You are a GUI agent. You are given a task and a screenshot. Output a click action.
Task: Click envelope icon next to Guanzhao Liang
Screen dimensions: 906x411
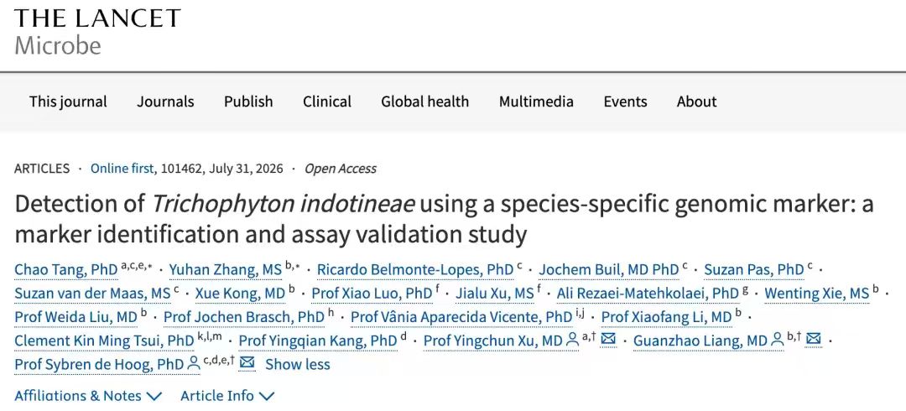click(x=814, y=340)
